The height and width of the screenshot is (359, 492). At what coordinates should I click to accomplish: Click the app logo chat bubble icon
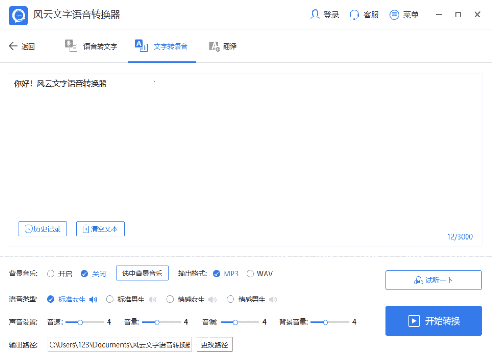pos(18,16)
